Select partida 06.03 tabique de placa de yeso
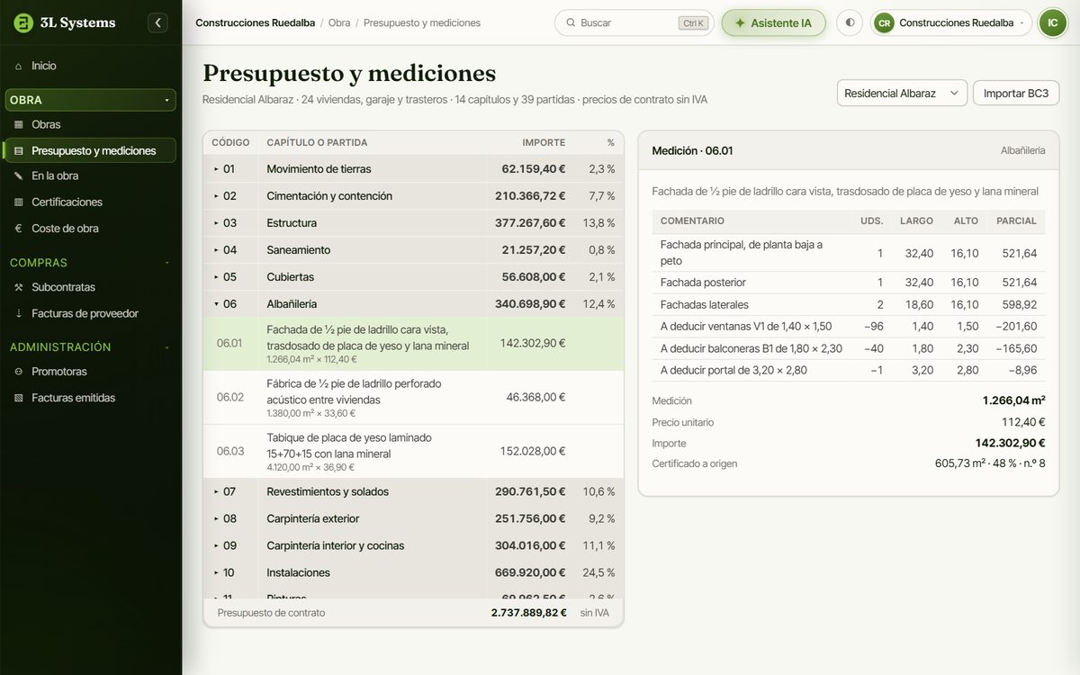The width and height of the screenshot is (1080, 675). tap(413, 452)
